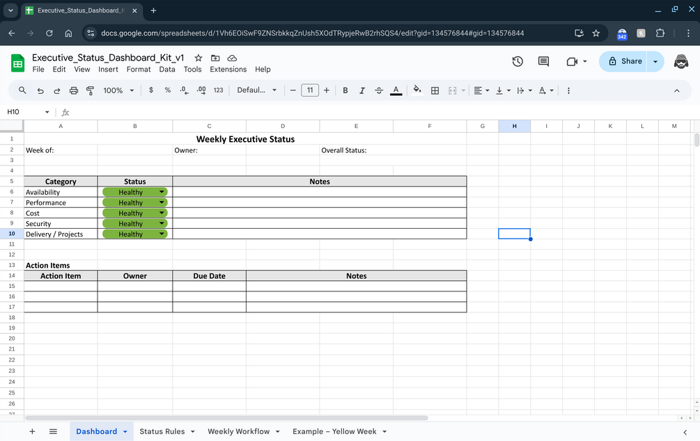Decrease decimal places icon
700x441 pixels.
coord(184,90)
